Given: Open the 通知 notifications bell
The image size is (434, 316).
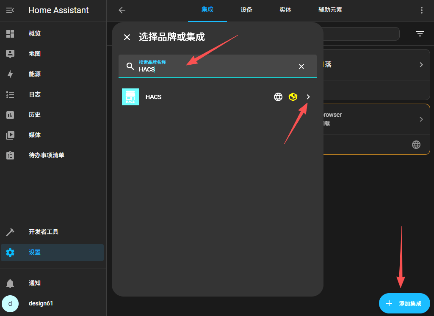Looking at the screenshot, I should coord(10,283).
